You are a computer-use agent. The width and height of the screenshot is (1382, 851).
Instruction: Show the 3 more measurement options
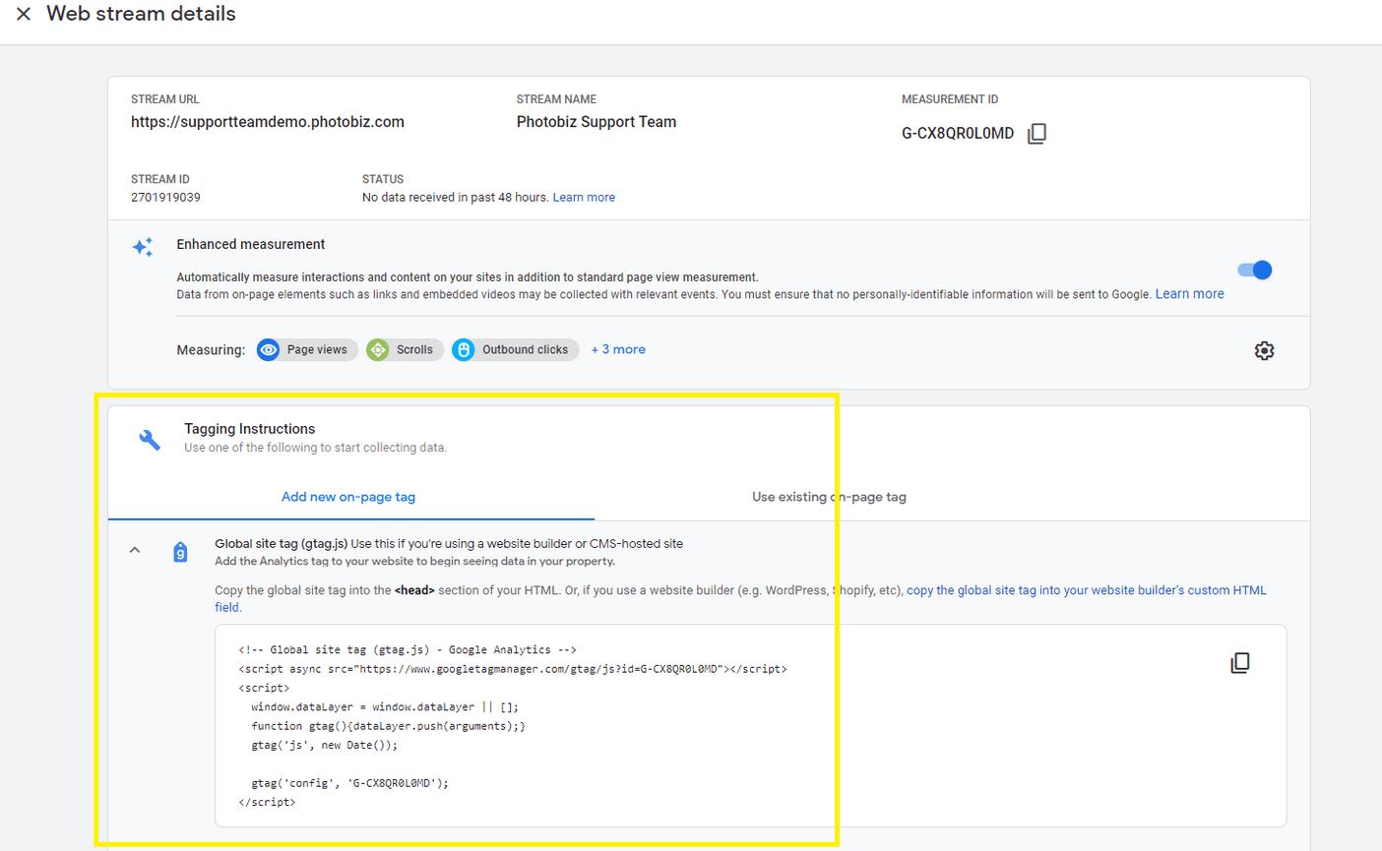click(x=617, y=349)
